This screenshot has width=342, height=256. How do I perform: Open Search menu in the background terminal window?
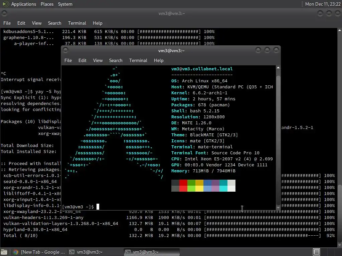54,23
